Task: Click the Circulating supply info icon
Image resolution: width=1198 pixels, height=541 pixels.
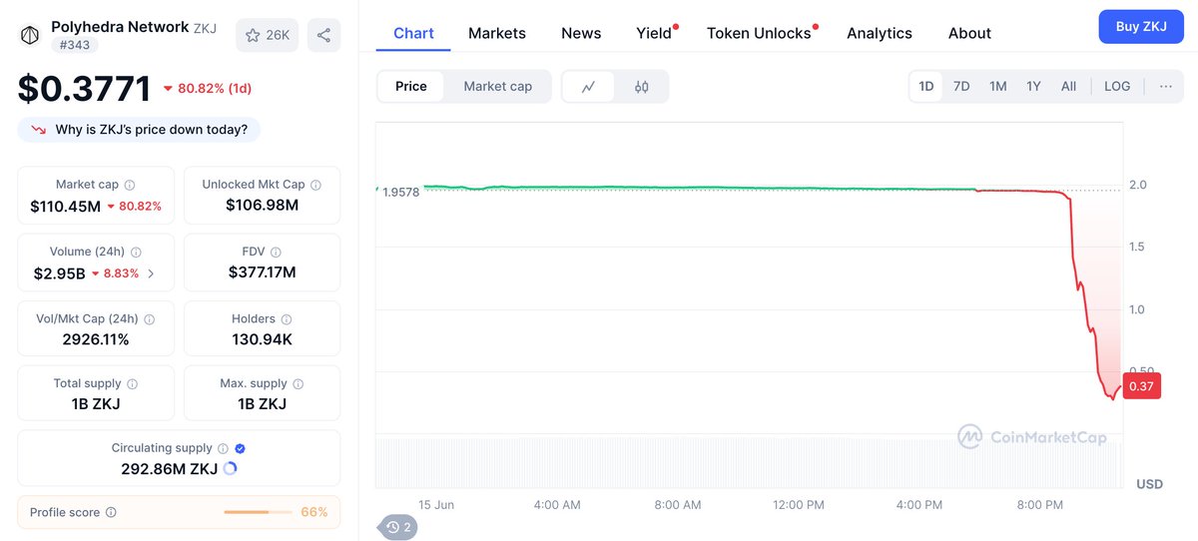Action: point(223,449)
